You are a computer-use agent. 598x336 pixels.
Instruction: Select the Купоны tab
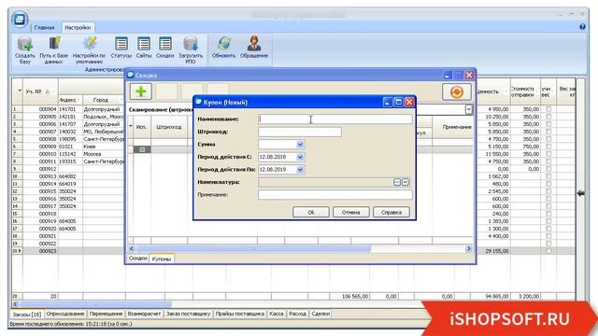pos(162,259)
